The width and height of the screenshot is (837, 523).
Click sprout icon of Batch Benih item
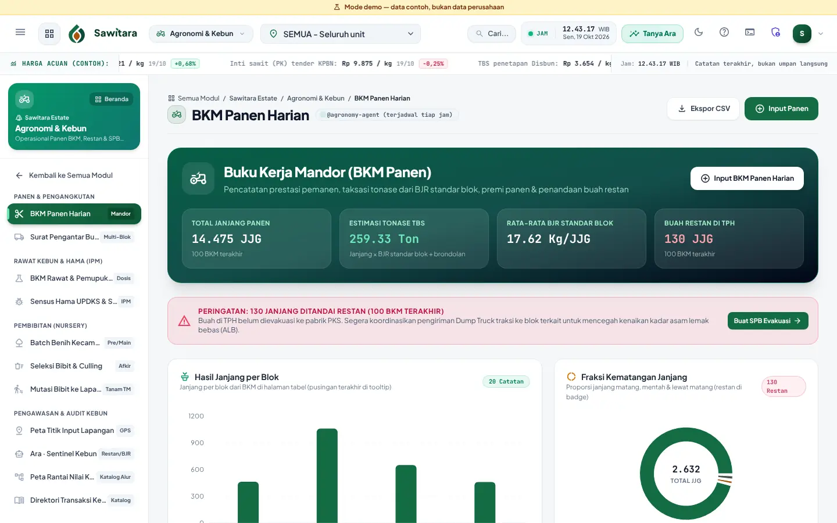(x=19, y=343)
